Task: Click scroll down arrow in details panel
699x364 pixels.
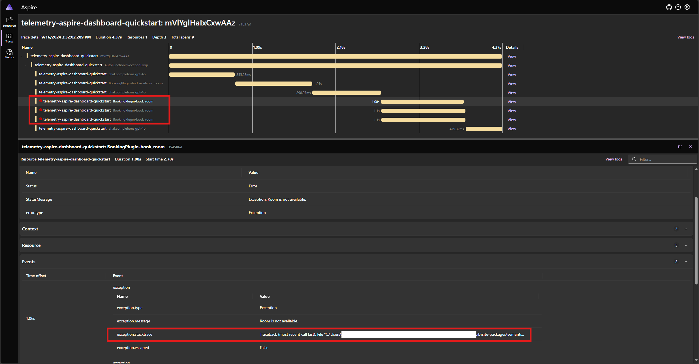Action: [x=696, y=360]
